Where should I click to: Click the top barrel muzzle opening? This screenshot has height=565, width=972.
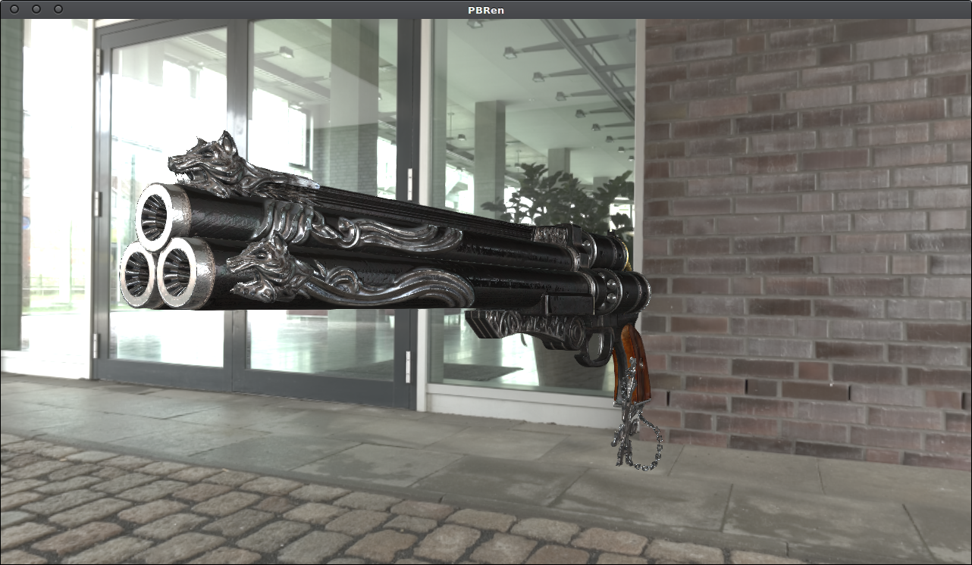[x=158, y=215]
